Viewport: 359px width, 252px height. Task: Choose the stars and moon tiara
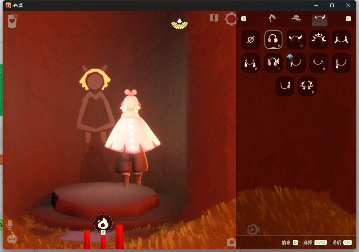(x=318, y=40)
